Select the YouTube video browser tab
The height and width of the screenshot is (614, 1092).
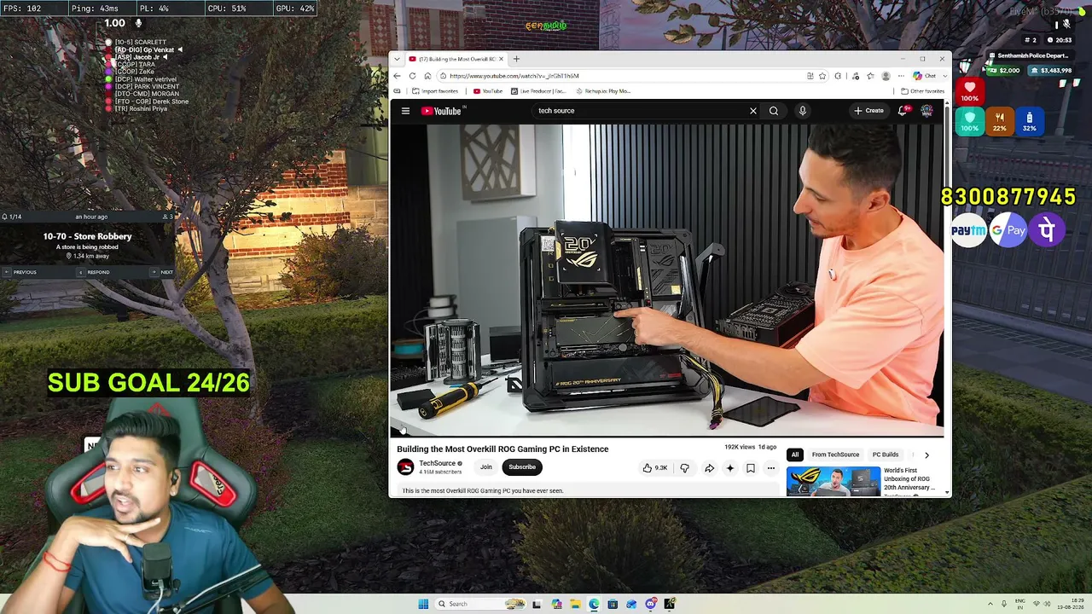click(x=456, y=59)
